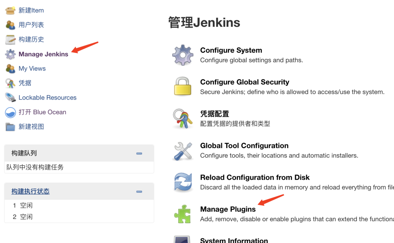Image resolution: width=394 pixels, height=243 pixels.
Task: Click the Manage Jenkins gear icon in sidebar
Action: (x=10, y=54)
